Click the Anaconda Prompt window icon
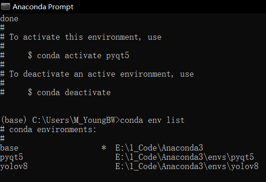The width and height of the screenshot is (266, 182). [6, 7]
